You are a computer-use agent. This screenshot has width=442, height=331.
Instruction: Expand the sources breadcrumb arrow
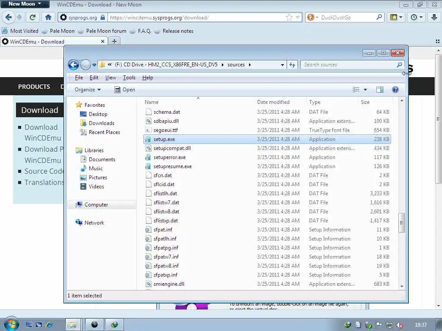pos(250,65)
